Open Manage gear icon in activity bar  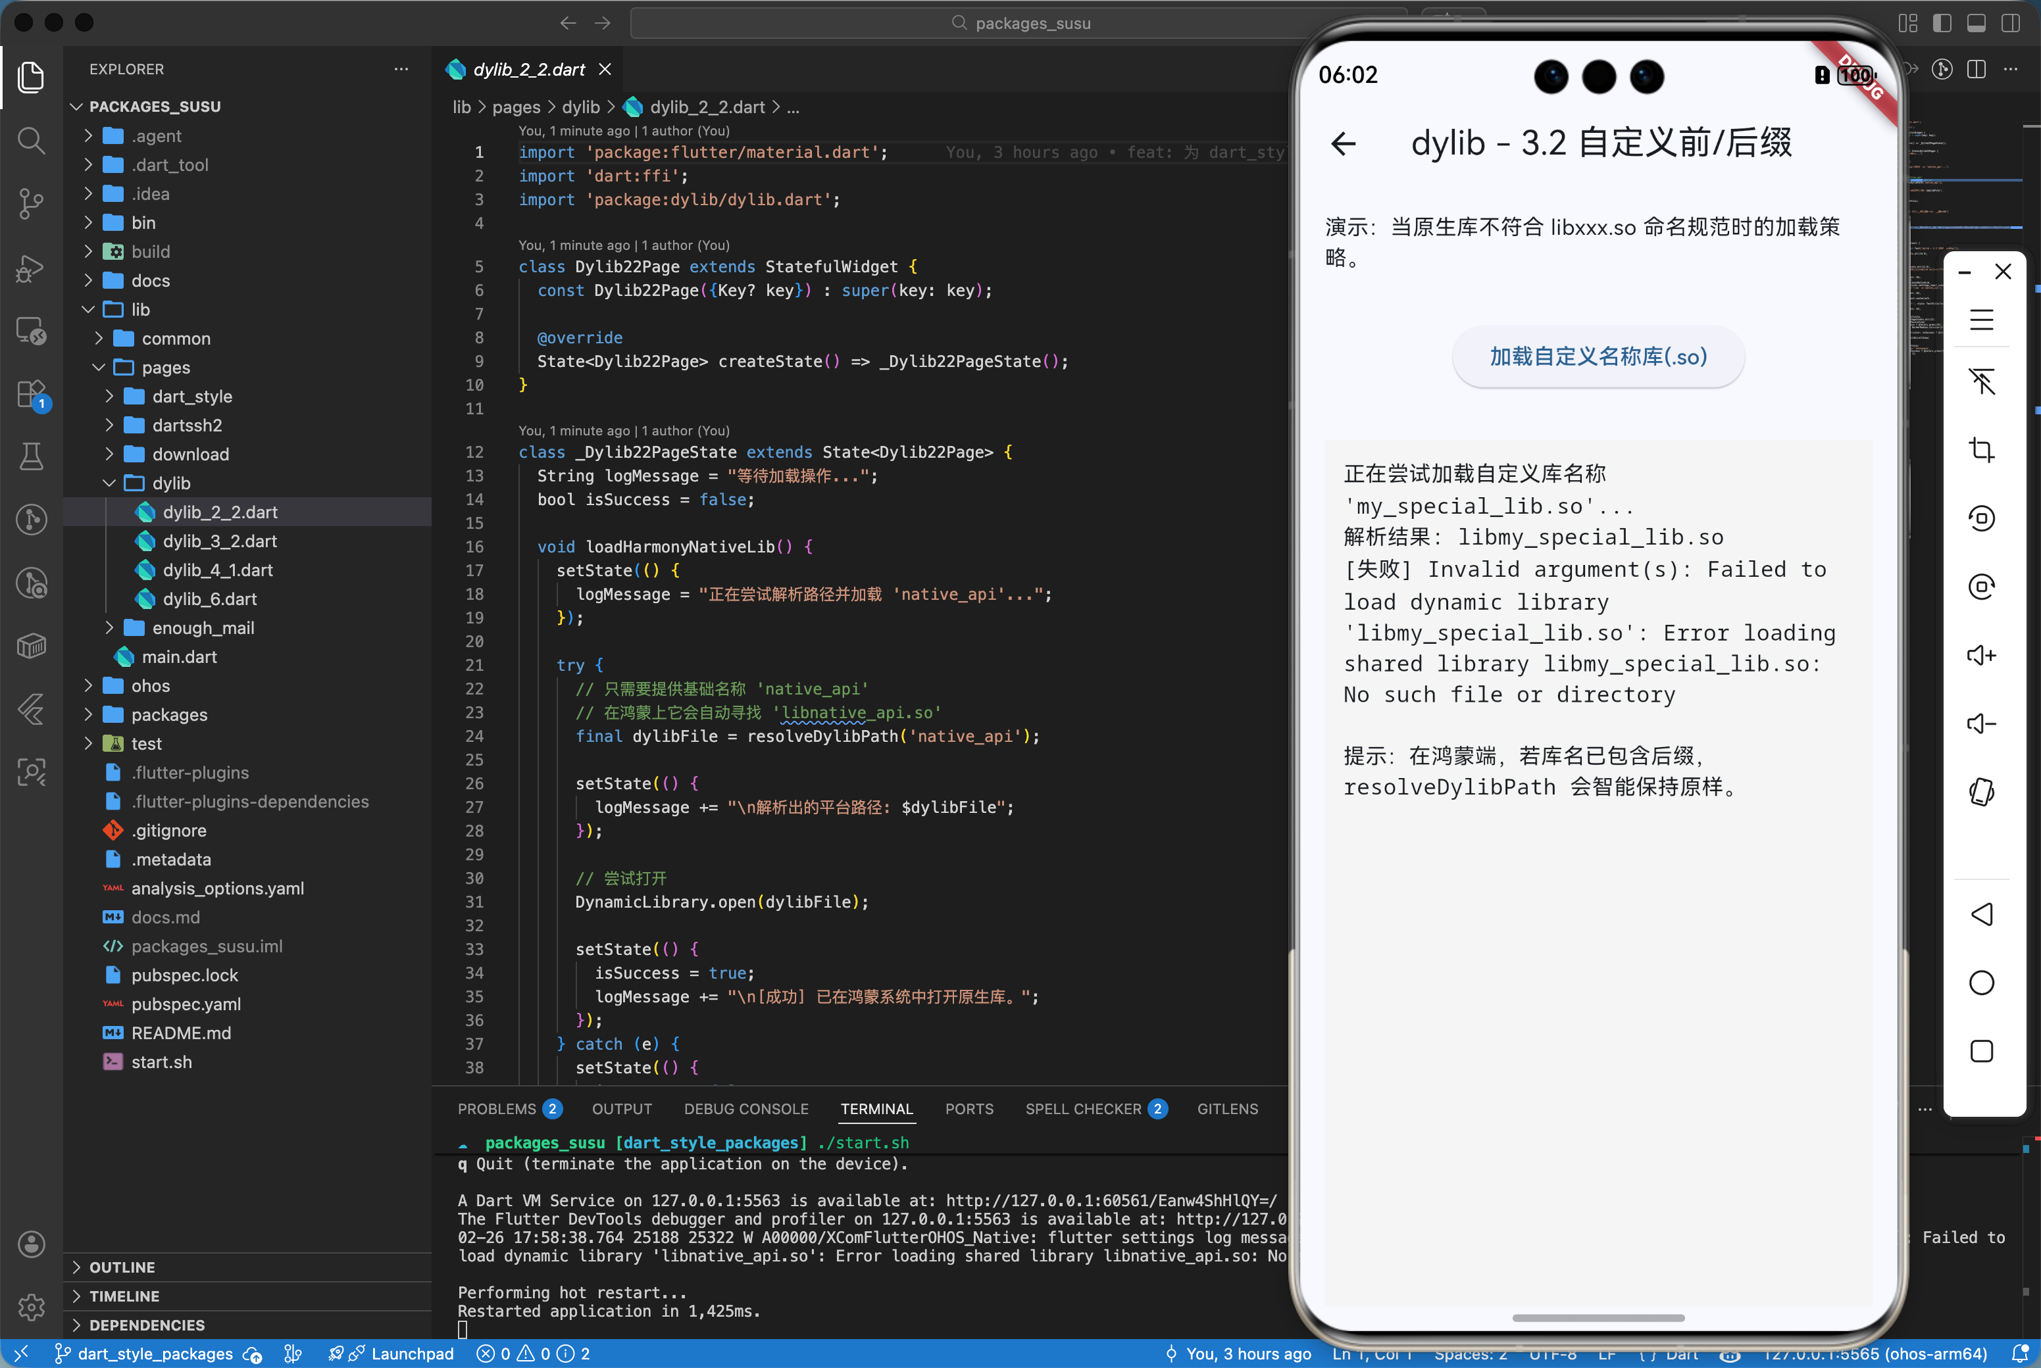[32, 1307]
